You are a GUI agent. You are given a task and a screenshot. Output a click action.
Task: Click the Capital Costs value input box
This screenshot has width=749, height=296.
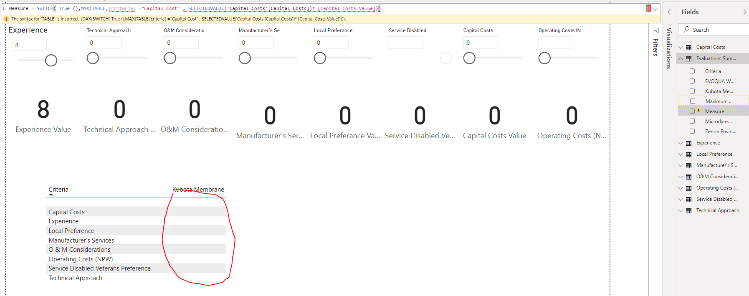click(x=481, y=43)
